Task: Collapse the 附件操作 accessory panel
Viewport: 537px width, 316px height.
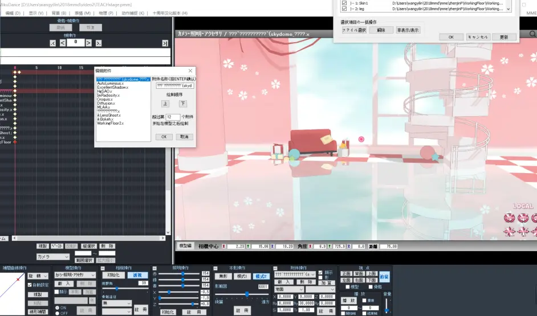Action: [275, 268]
